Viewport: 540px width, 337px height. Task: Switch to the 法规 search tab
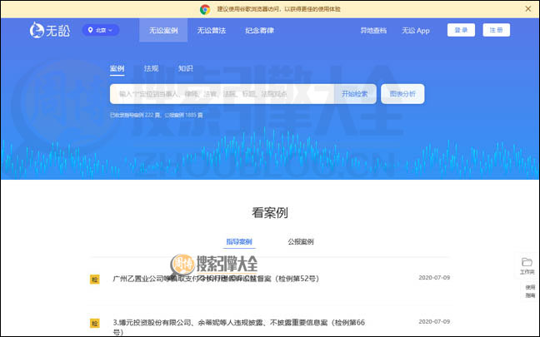(x=151, y=68)
